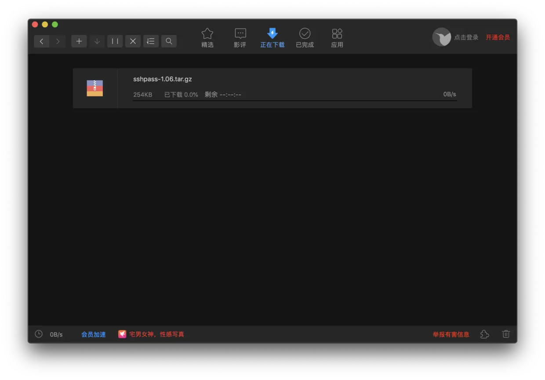545x380 pixels.
Task: Add a new download task with plus
Action: 79,41
